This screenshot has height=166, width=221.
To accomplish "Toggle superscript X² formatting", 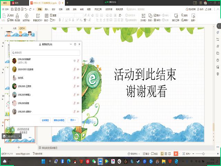I will 77,20.
